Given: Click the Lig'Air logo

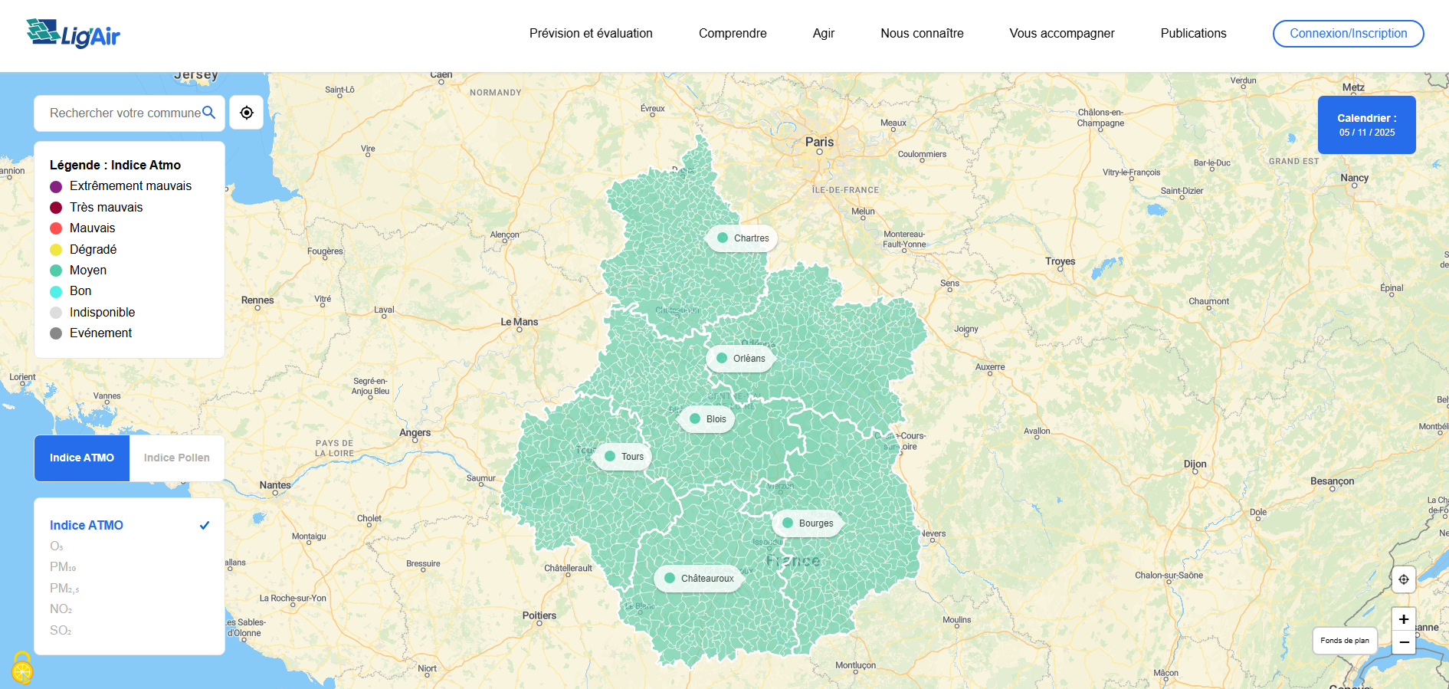Looking at the screenshot, I should point(74,34).
